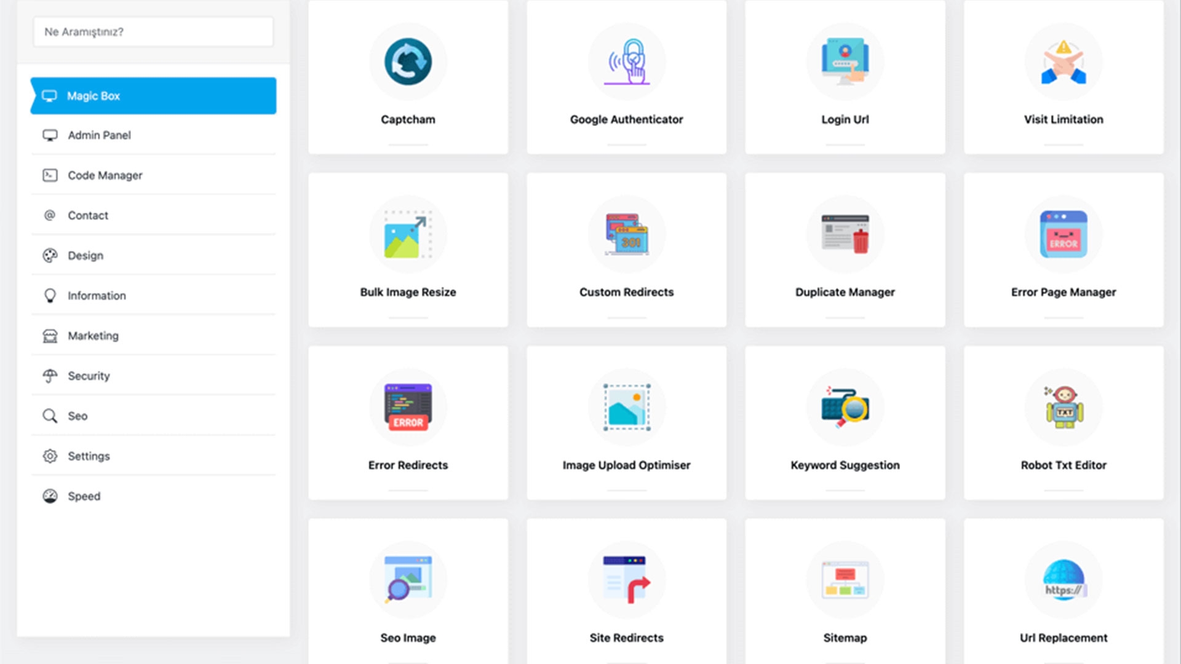
Task: Focus the 'Ne Aramıştınız?' search field
Action: coord(153,32)
